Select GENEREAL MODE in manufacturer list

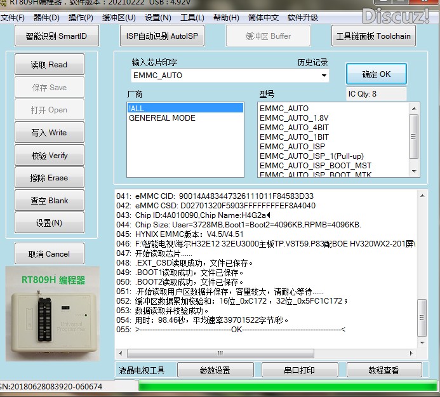[162, 118]
